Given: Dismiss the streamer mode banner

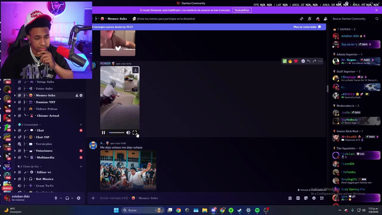Looking at the screenshot, I should tap(377, 10).
